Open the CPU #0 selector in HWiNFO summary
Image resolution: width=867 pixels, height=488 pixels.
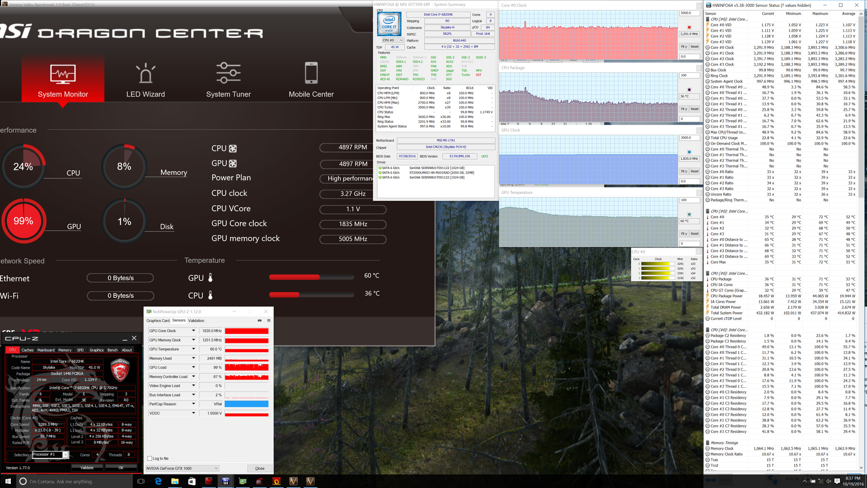point(393,40)
